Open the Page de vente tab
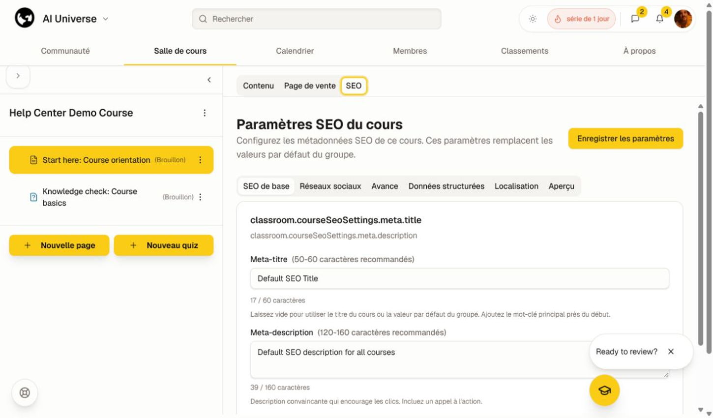This screenshot has width=713, height=418. click(x=310, y=86)
